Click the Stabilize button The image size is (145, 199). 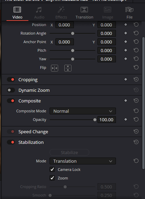pos(69,152)
